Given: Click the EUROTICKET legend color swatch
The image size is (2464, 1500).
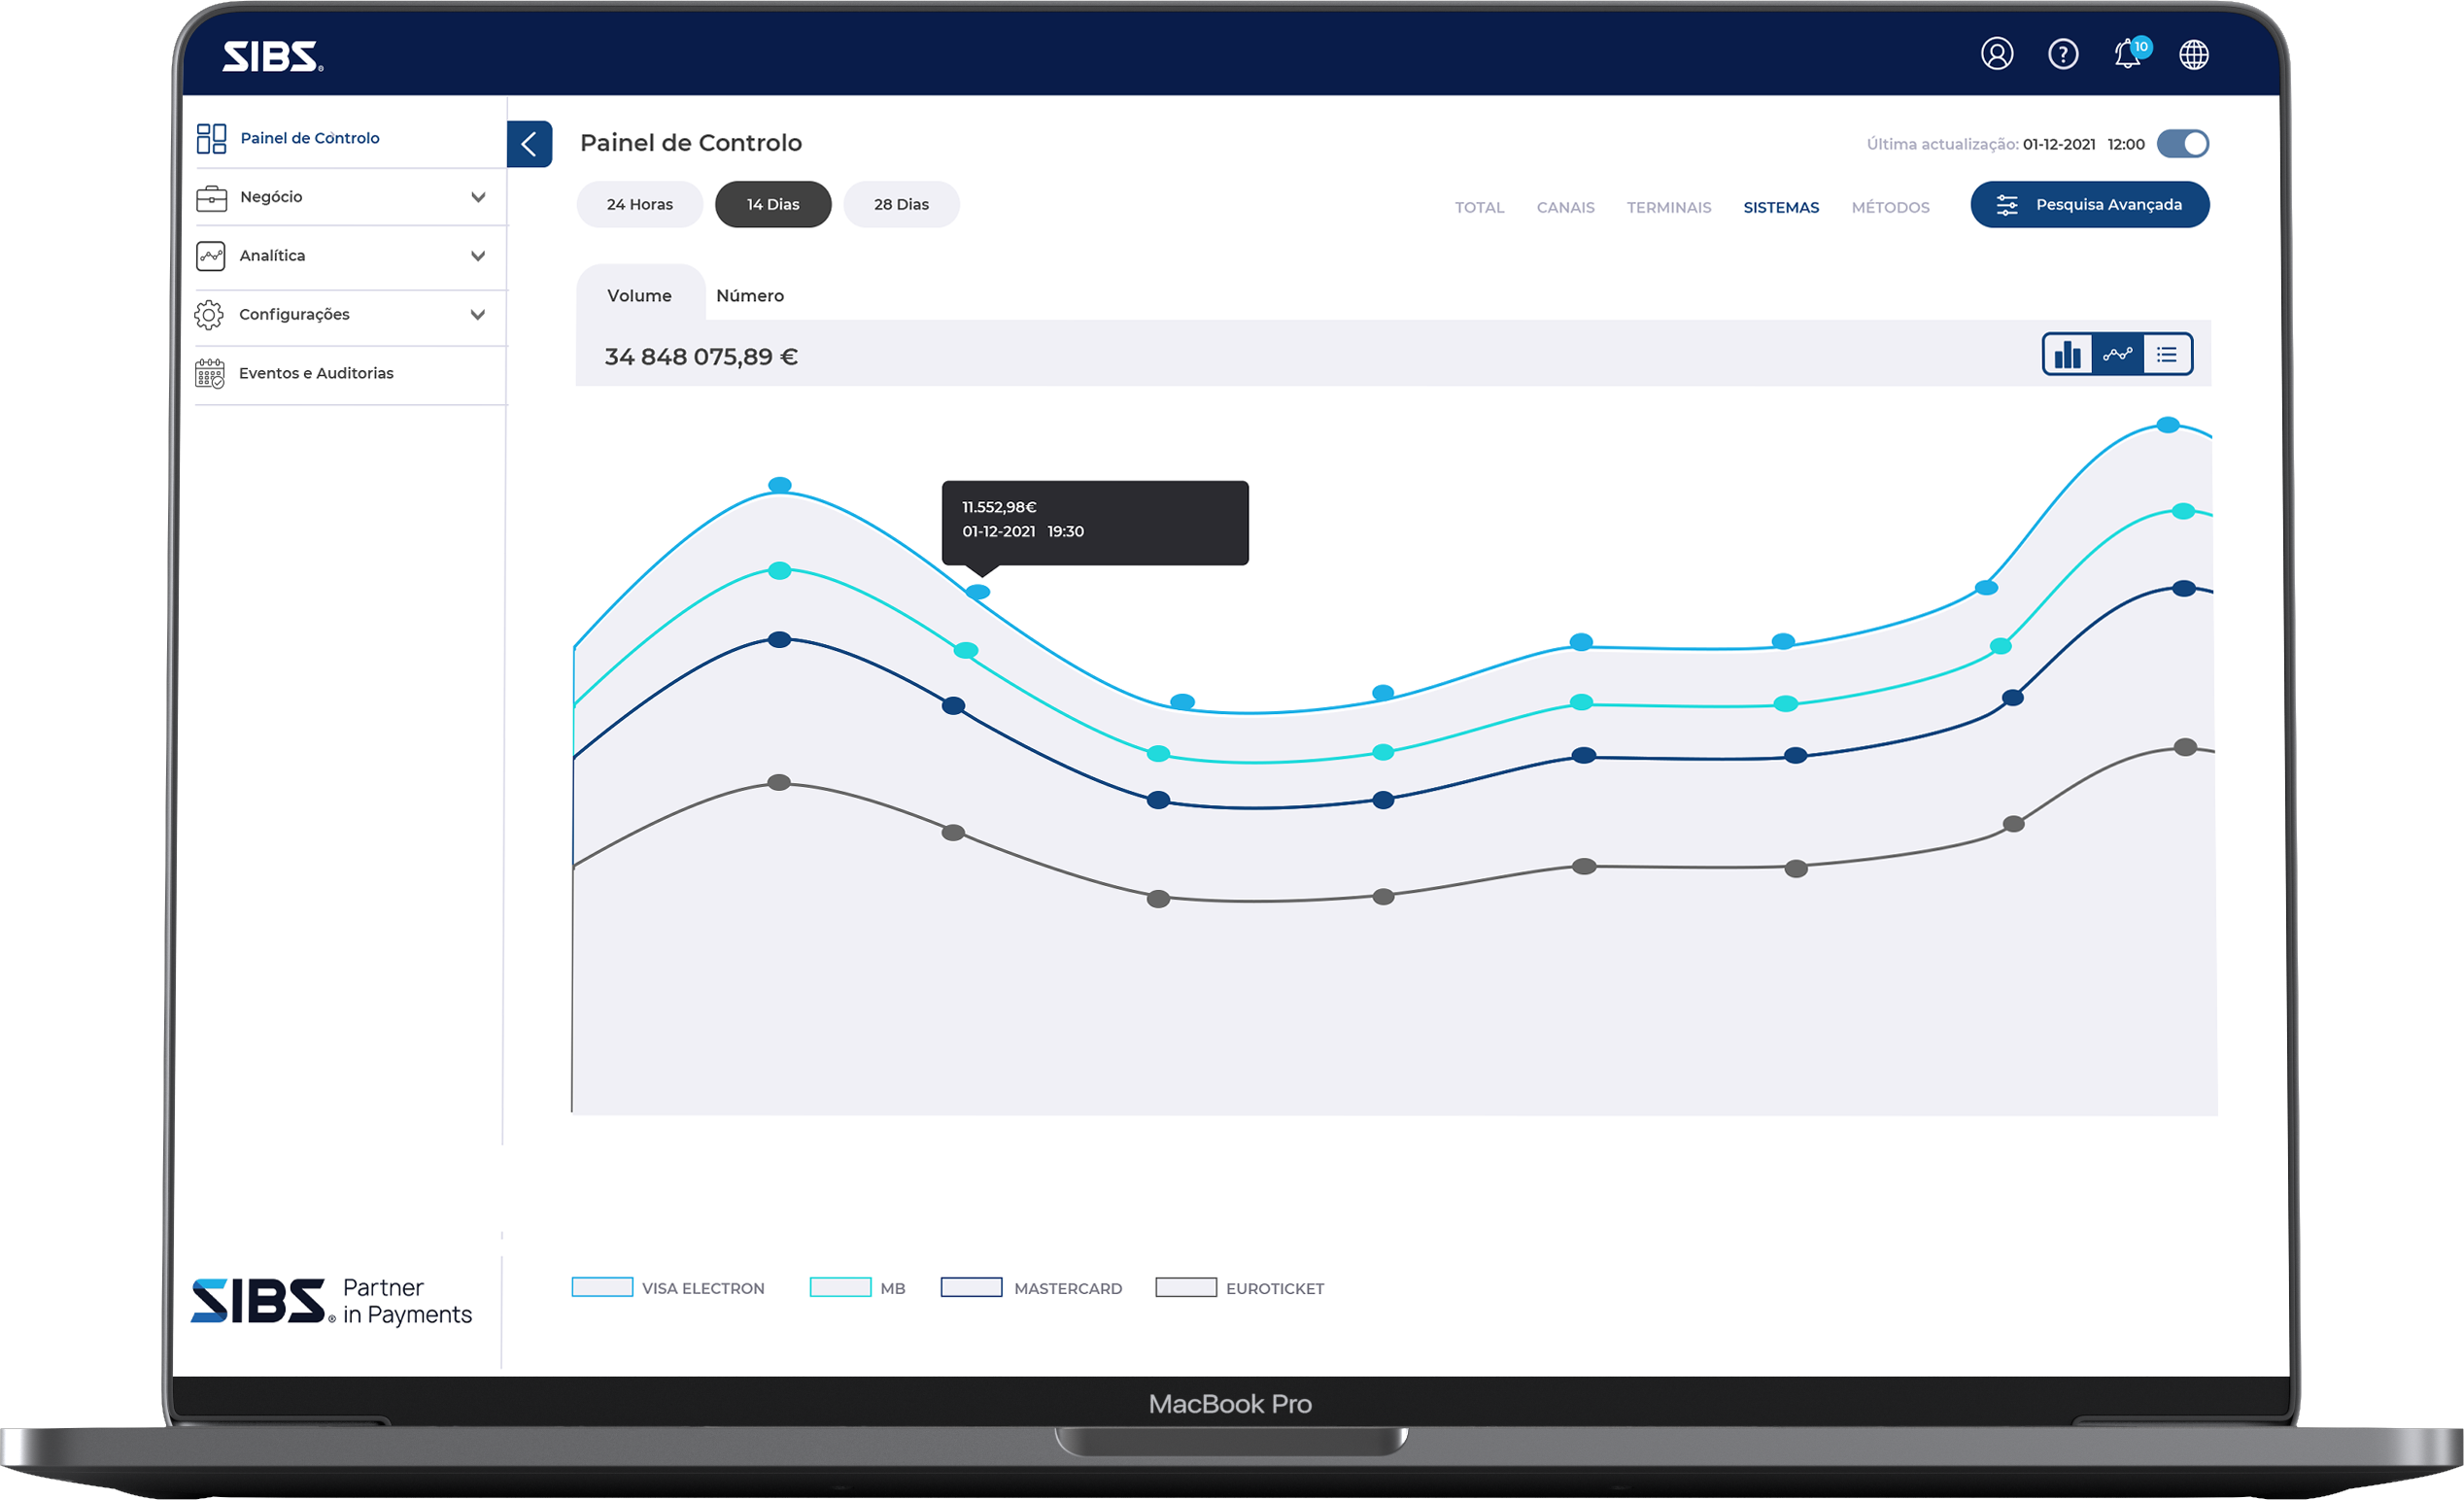Looking at the screenshot, I should [1185, 1288].
